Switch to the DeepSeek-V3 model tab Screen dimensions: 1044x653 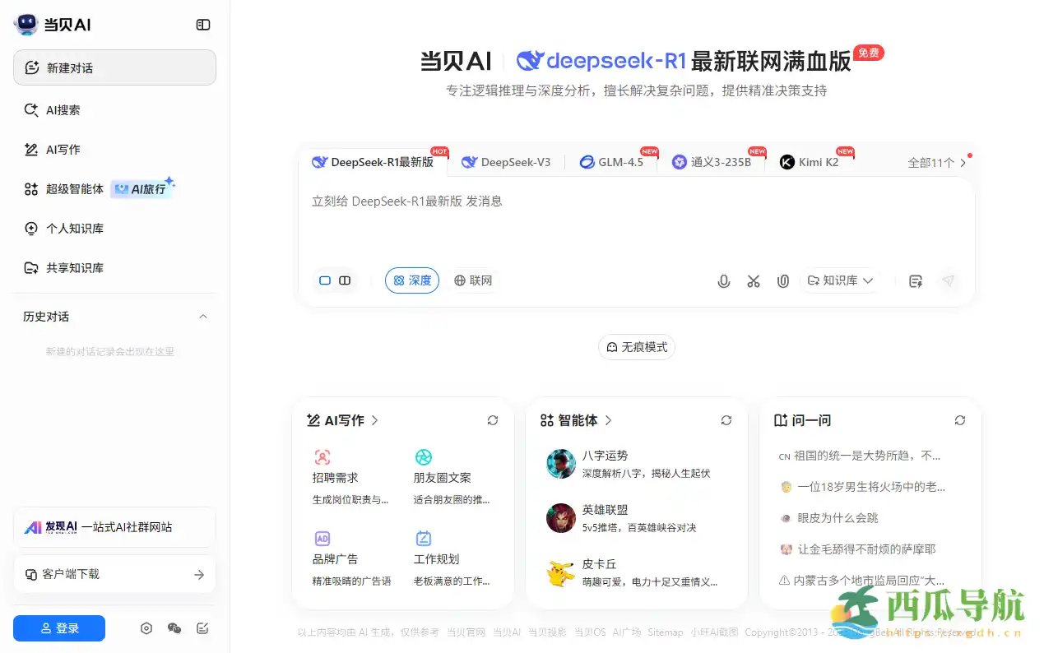click(507, 162)
